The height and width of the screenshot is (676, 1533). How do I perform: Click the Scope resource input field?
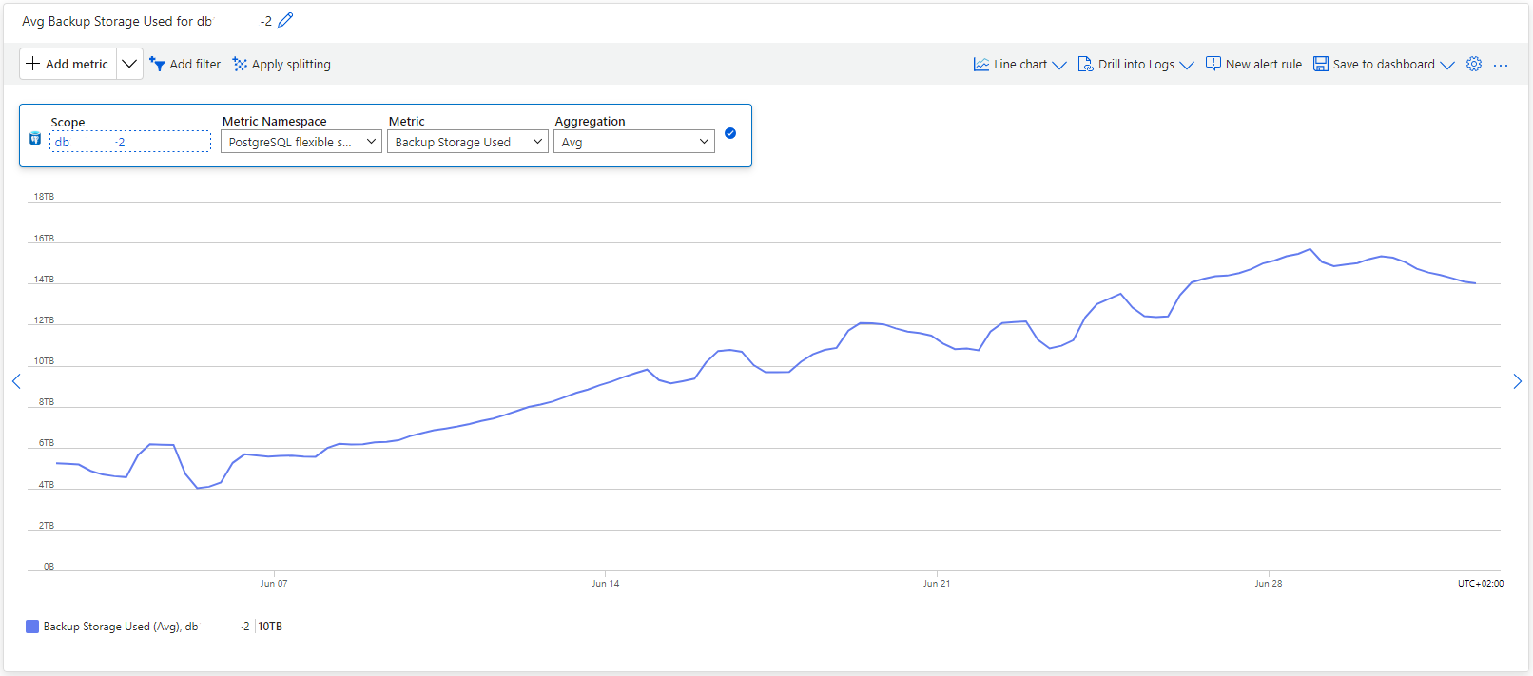[x=130, y=142]
